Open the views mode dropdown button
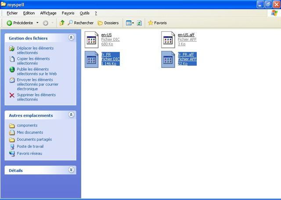 pyautogui.click(x=130, y=23)
